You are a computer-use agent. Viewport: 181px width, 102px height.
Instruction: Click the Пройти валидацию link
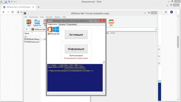(x=76, y=56)
